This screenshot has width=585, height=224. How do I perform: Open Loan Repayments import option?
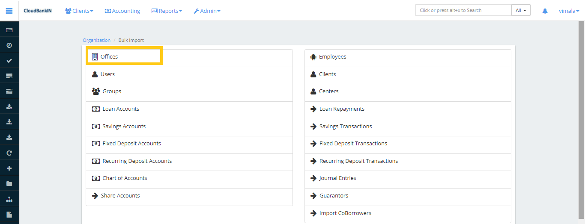[x=342, y=109]
